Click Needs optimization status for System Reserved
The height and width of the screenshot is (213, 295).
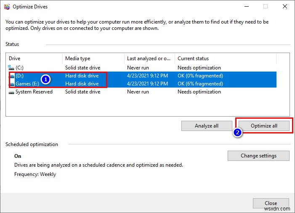tap(199, 92)
